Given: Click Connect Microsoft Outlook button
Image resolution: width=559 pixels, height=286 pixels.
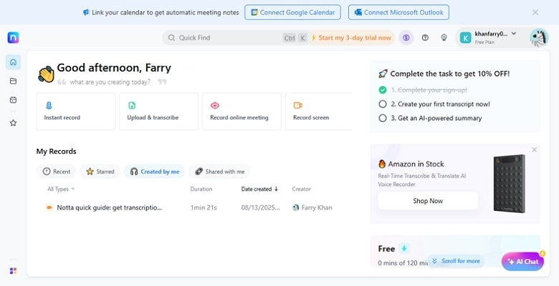Looking at the screenshot, I should tap(398, 12).
